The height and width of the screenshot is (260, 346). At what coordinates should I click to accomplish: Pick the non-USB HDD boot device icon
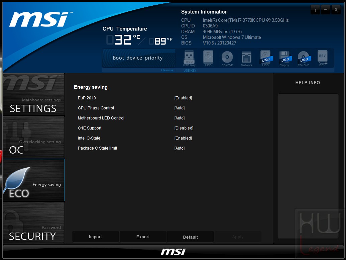click(208, 59)
